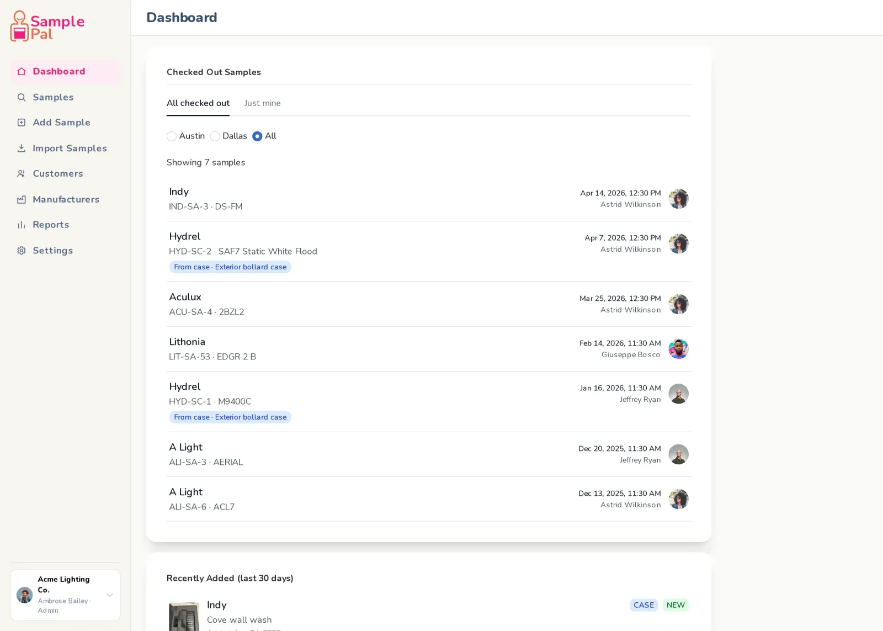The image size is (883, 631).
Task: Open Customers via the people icon
Action: tap(22, 173)
